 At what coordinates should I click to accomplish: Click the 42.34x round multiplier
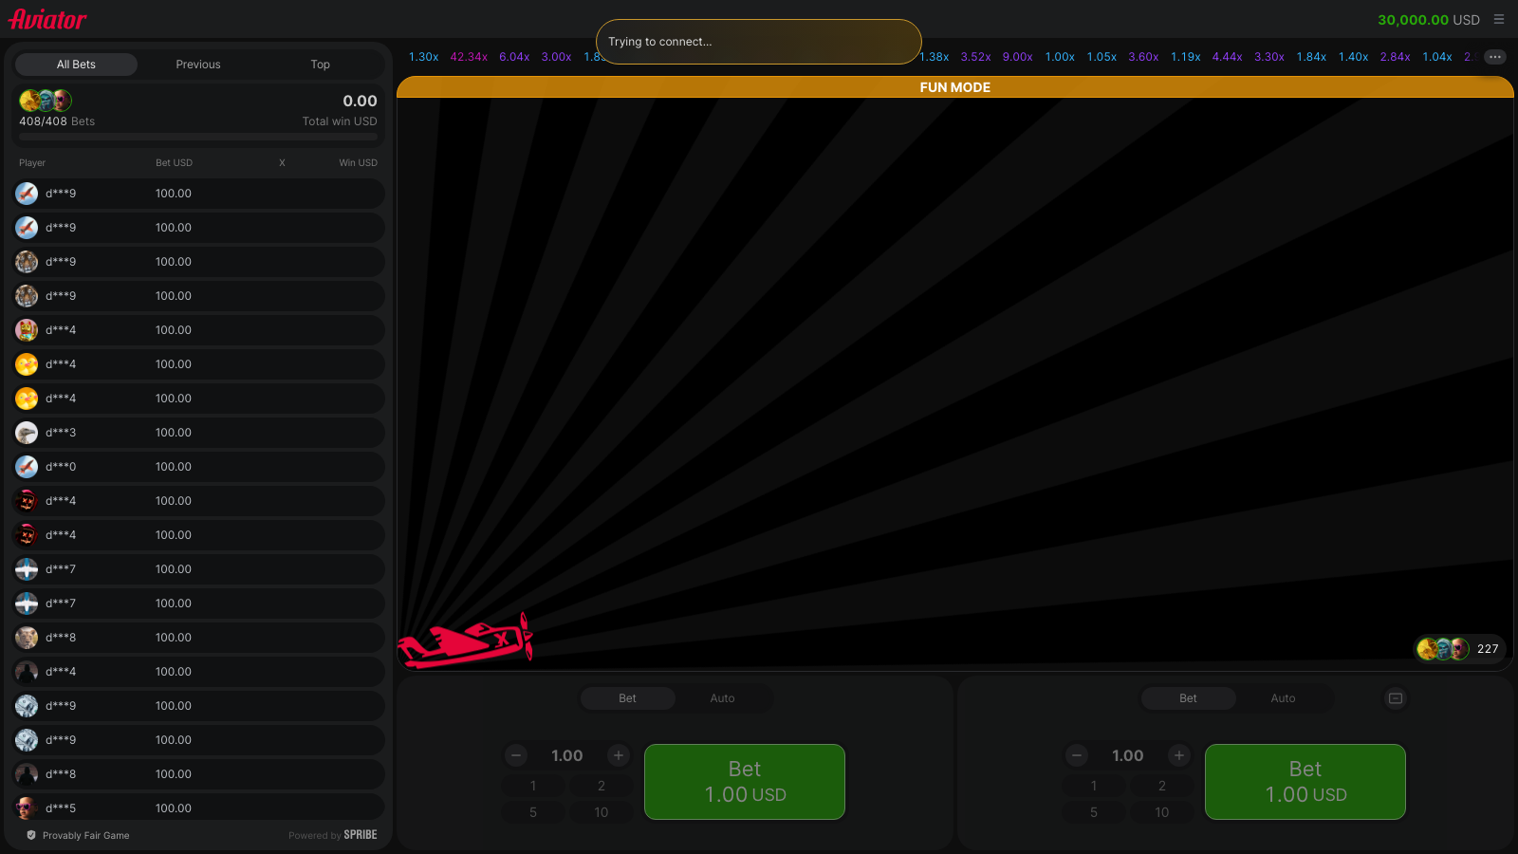[x=469, y=57]
